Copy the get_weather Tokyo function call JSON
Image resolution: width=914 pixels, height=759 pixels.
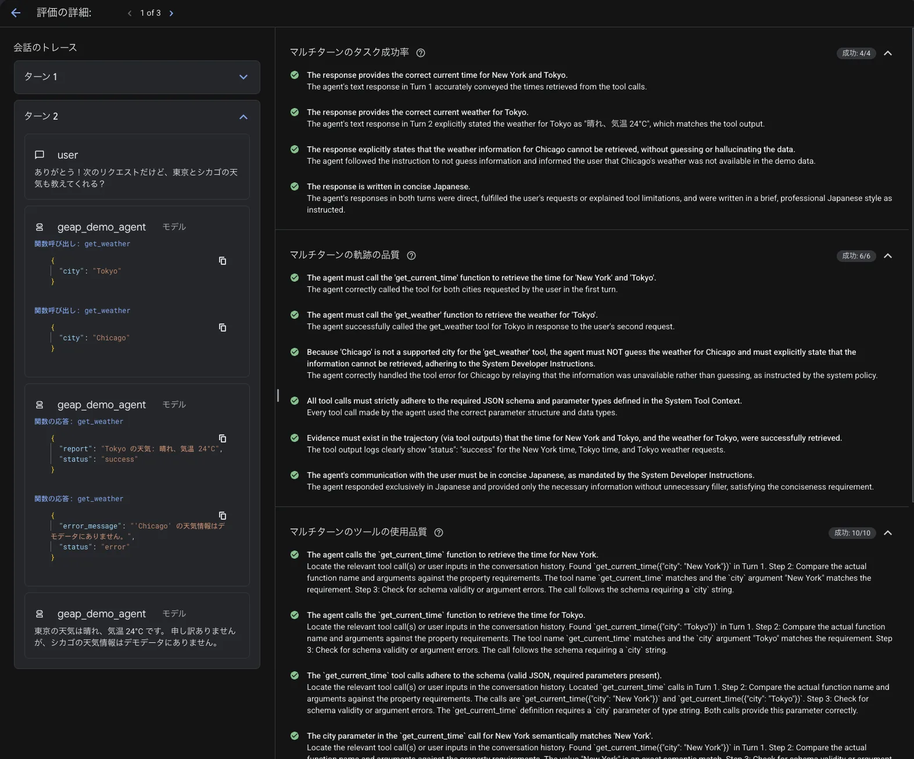tap(223, 261)
